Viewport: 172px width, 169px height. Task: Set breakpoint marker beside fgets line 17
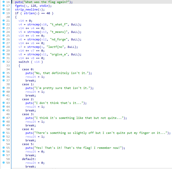tap(3, 5)
